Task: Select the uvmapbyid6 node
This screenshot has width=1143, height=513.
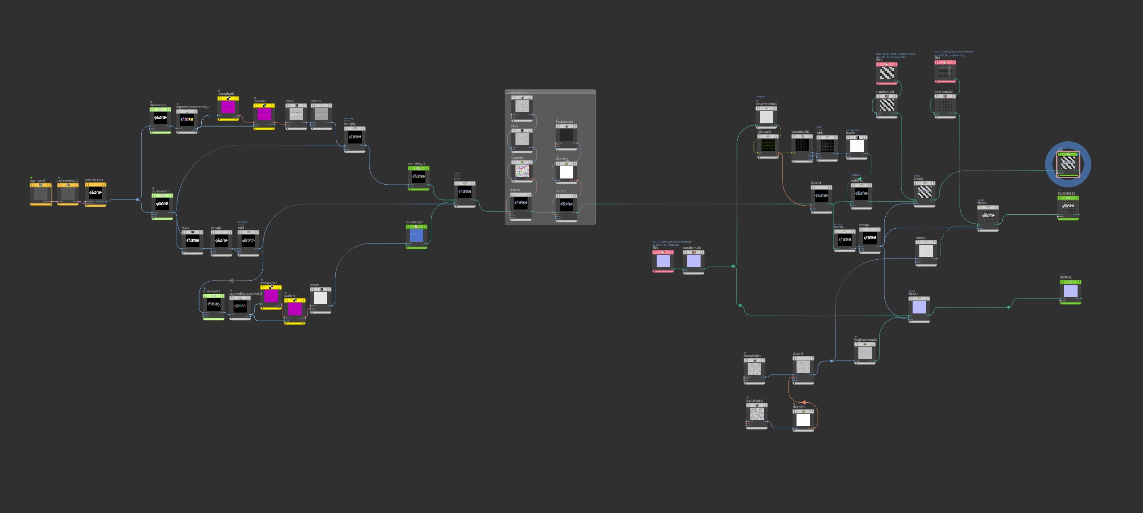Action: pos(229,108)
